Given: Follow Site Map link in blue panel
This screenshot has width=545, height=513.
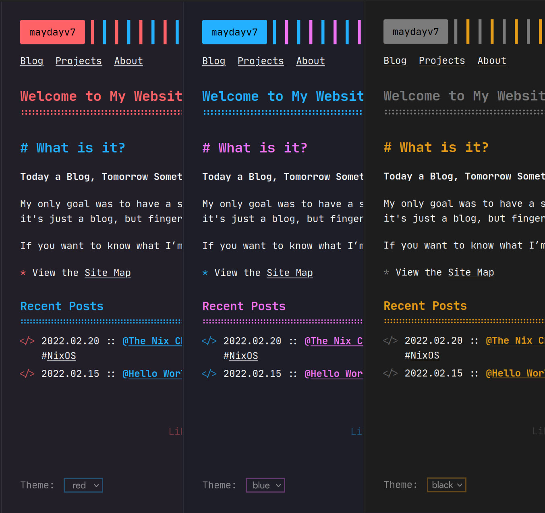Looking at the screenshot, I should coord(290,273).
